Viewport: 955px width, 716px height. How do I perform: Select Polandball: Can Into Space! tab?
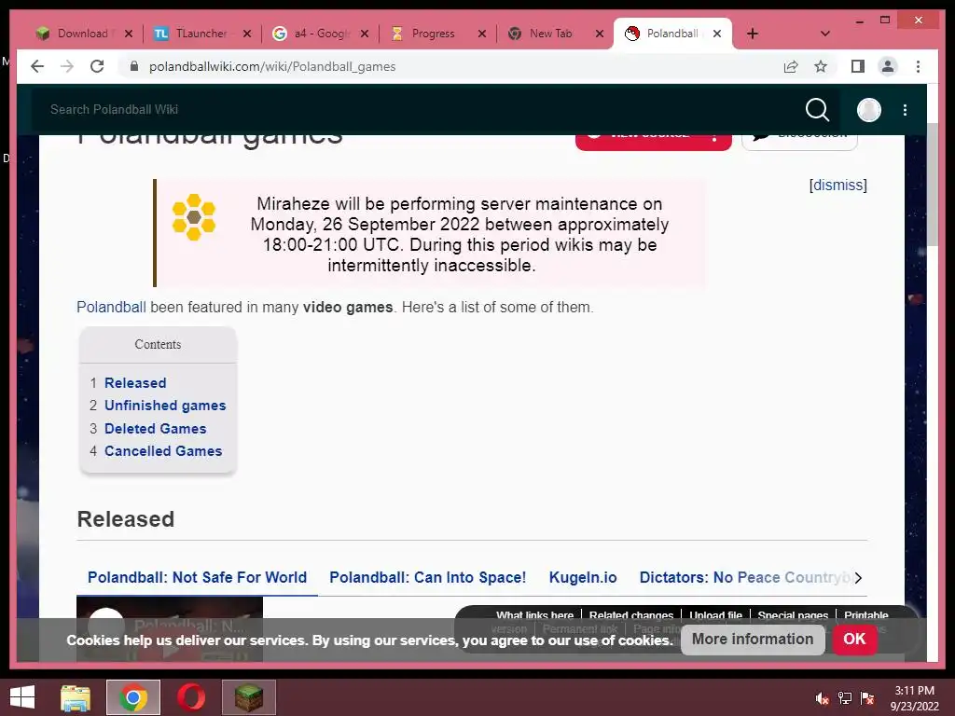(427, 577)
